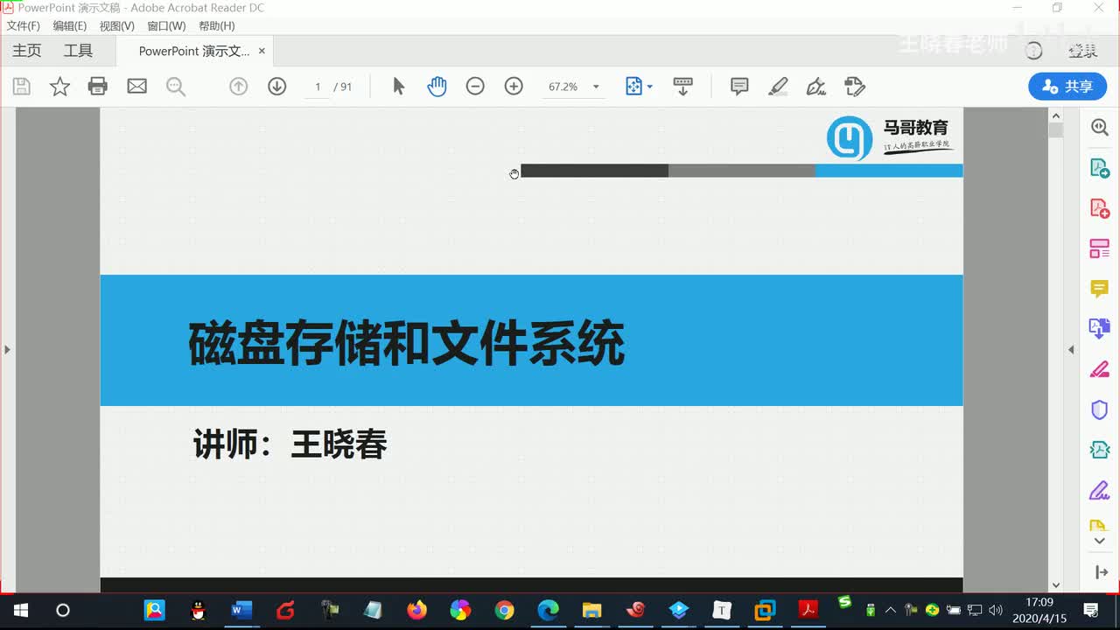Screen dimensions: 1120x630
Task: Hide the right pane via small triangle
Action: click(x=1071, y=350)
